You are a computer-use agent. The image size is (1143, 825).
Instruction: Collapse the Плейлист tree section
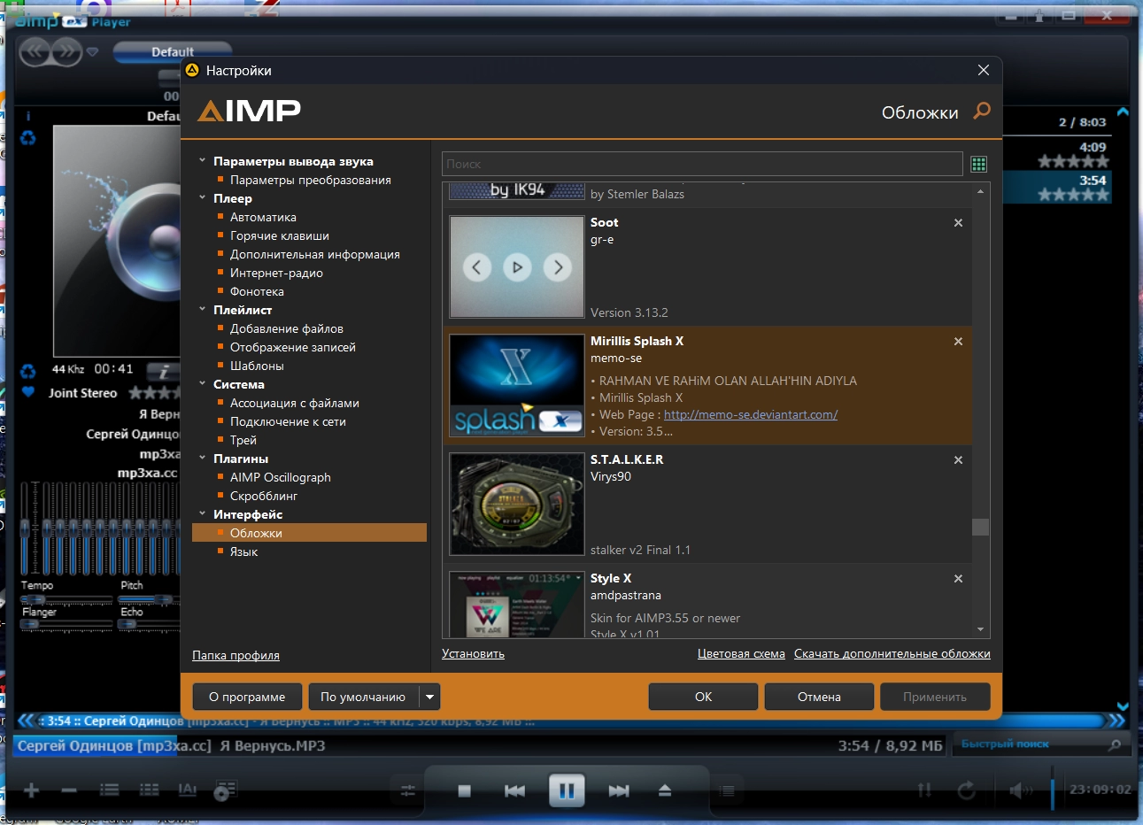point(202,310)
